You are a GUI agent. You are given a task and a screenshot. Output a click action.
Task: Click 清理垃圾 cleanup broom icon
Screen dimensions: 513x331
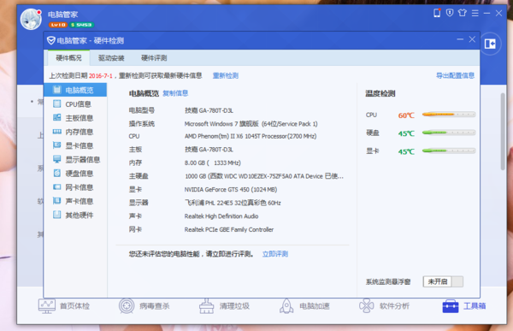[206, 306]
